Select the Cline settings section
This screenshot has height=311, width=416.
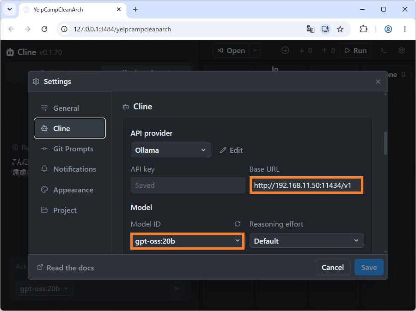tap(69, 128)
